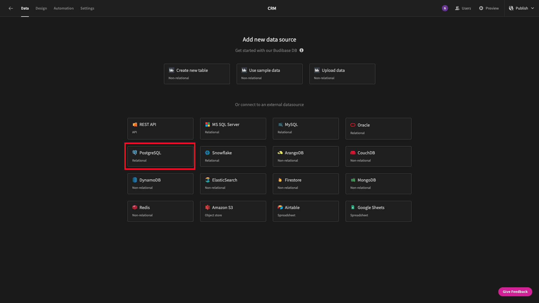Click the Upload data non-relational option
This screenshot has width=539, height=303.
(x=342, y=74)
